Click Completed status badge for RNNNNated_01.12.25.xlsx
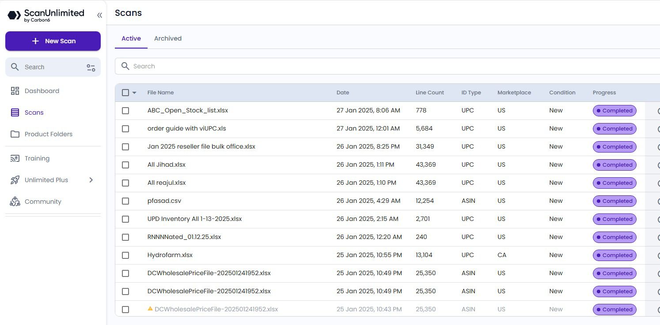660x325 pixels. pyautogui.click(x=614, y=237)
